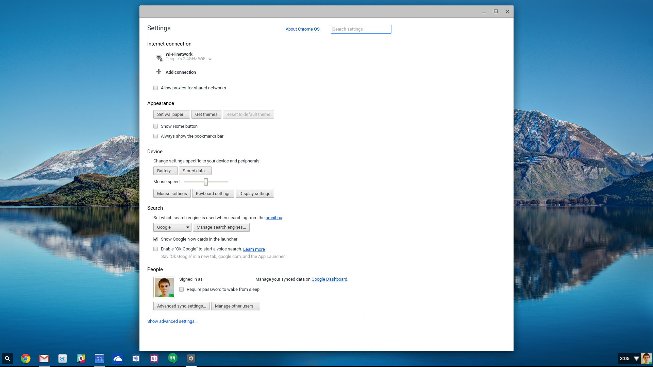Uncheck Show Google Now cards in launcher
This screenshot has height=367, width=653.
[x=156, y=239]
